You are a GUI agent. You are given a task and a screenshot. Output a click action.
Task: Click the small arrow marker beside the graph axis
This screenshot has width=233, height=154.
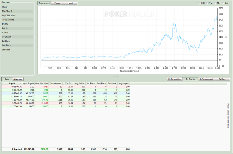tap(226, 37)
